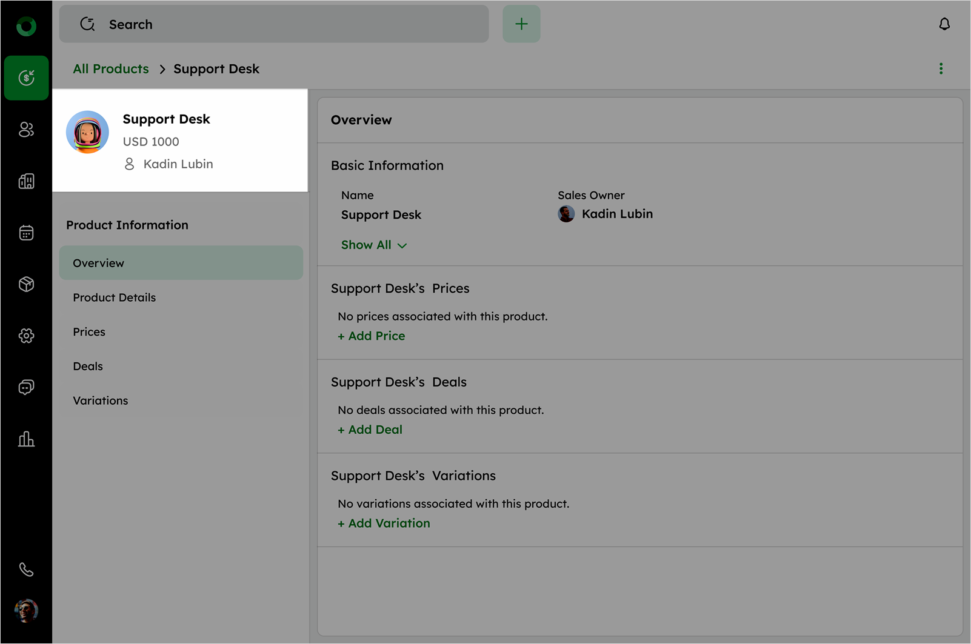Click the notification bell icon
The image size is (971, 644).
[x=944, y=24]
